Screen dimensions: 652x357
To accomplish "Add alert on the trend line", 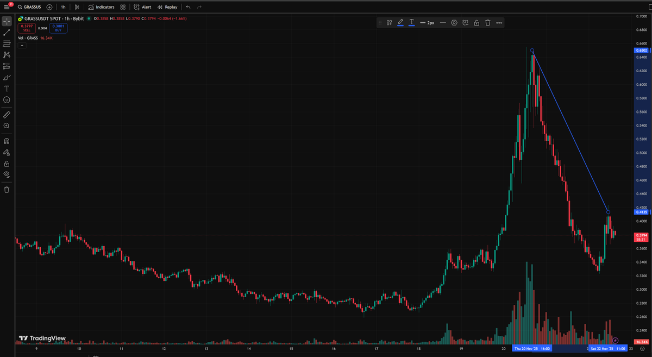I will pos(466,23).
